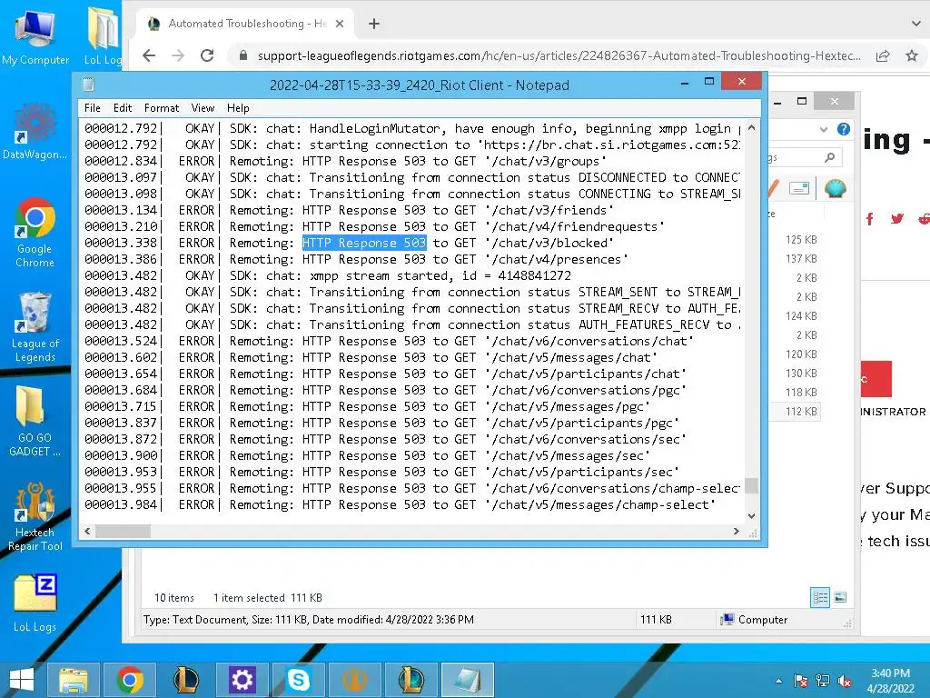Click Notepad horizontal scroll right arrow
The width and height of the screenshot is (930, 698).
click(x=737, y=531)
